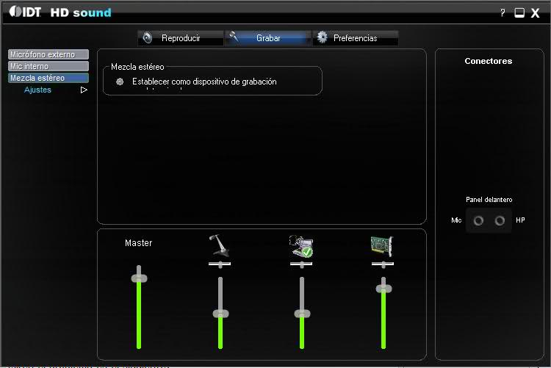The image size is (551, 368).
Task: Select Micrófono externo device
Action: click(48, 54)
